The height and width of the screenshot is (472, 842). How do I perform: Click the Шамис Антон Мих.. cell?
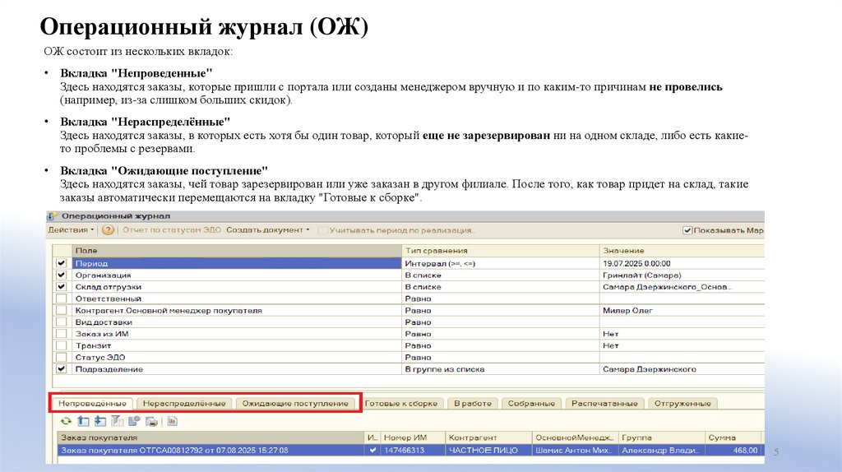point(576,450)
